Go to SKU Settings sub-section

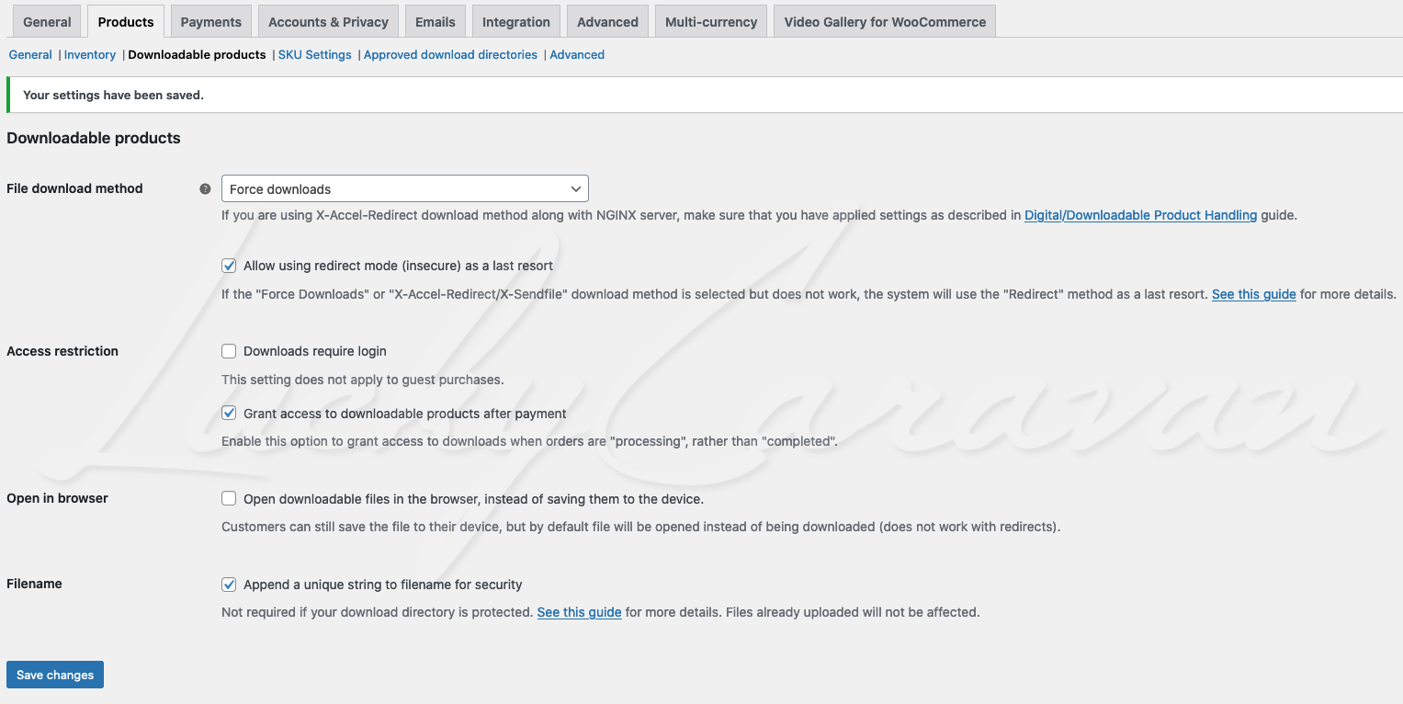click(x=314, y=55)
